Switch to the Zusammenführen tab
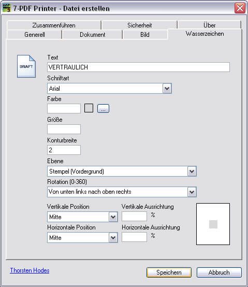The height and width of the screenshot is (287, 248). coord(54,25)
